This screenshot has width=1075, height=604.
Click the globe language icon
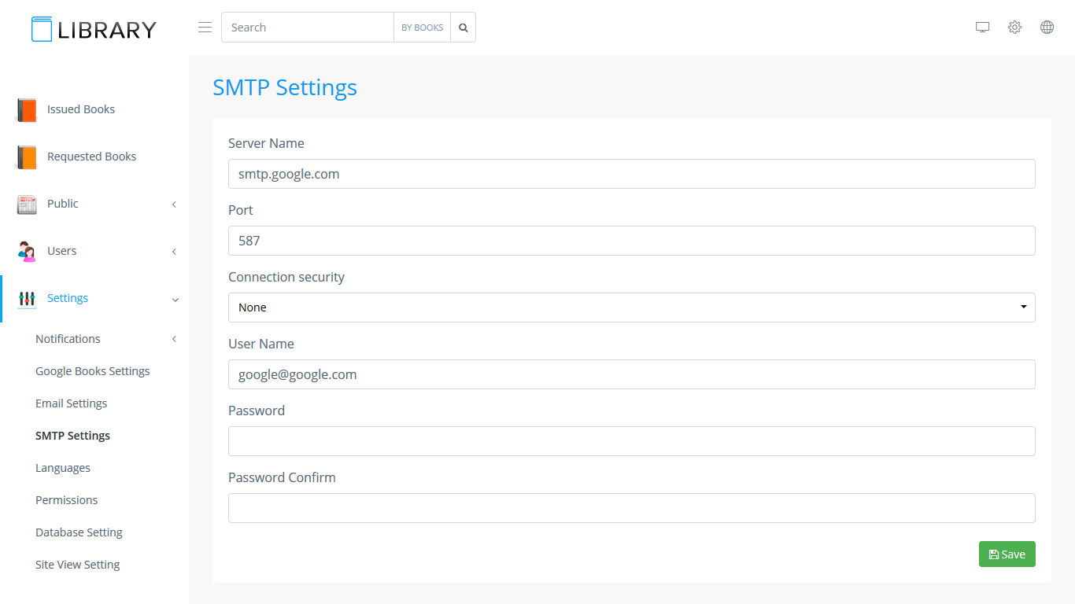(1047, 28)
